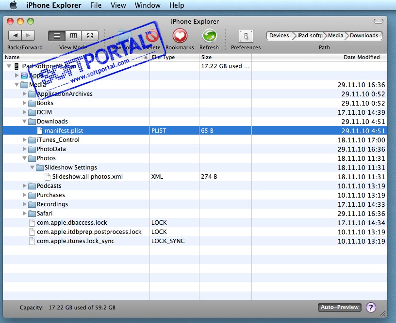Open the File menu
This screenshot has width=396, height=323.
(96, 5)
